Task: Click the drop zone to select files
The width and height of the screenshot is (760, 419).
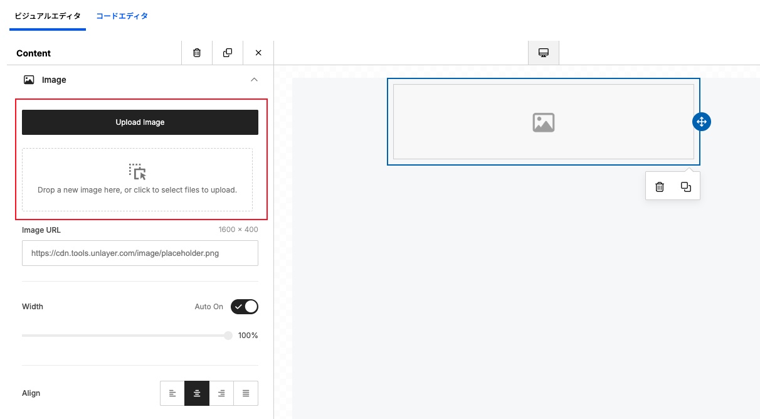Action: 137,179
